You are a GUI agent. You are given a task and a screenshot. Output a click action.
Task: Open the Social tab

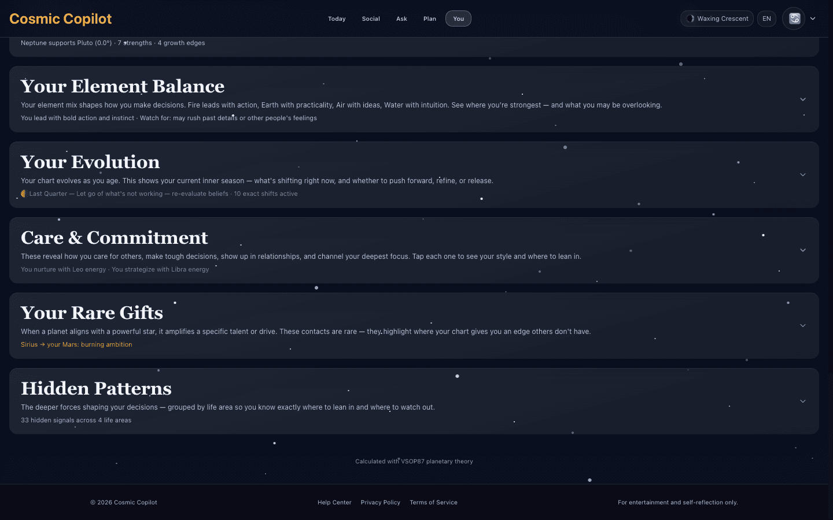pyautogui.click(x=371, y=18)
